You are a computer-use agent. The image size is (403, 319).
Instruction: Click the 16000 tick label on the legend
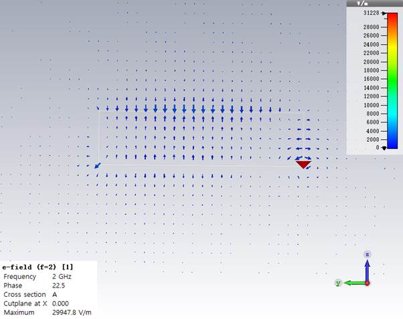click(371, 79)
